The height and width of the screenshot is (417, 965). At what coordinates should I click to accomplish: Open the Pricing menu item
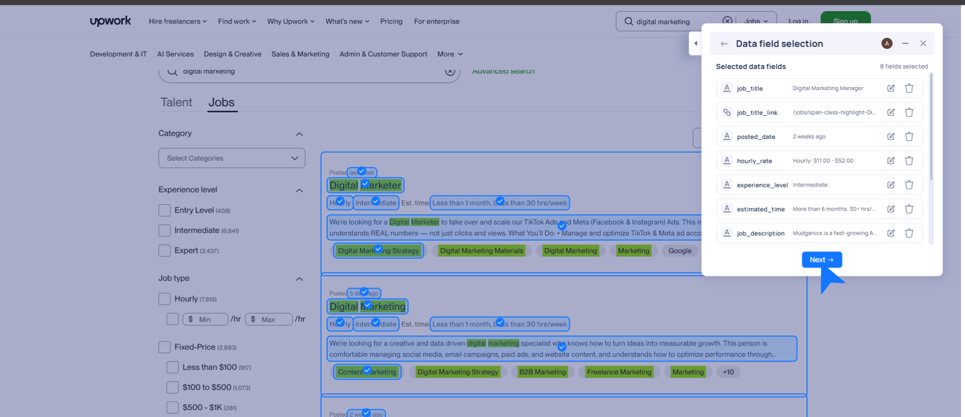point(391,21)
